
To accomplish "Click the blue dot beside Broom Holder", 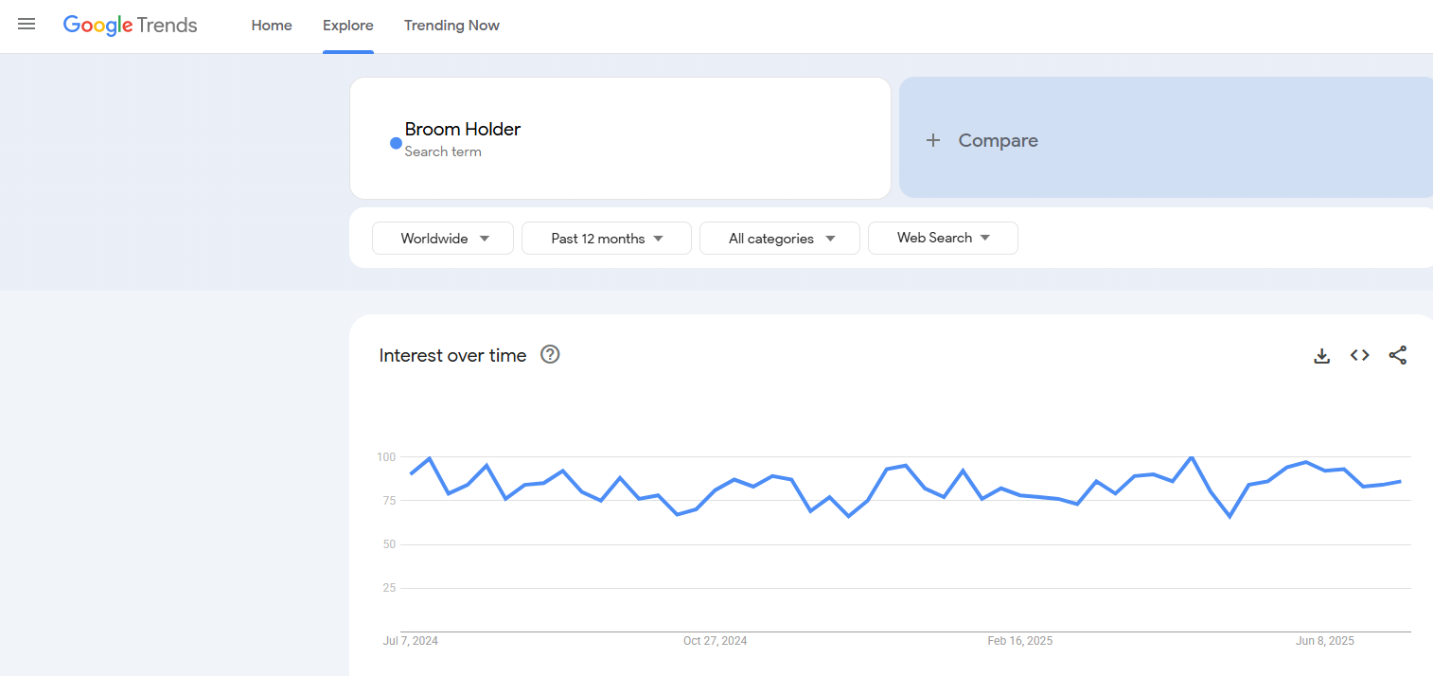I will 396,143.
